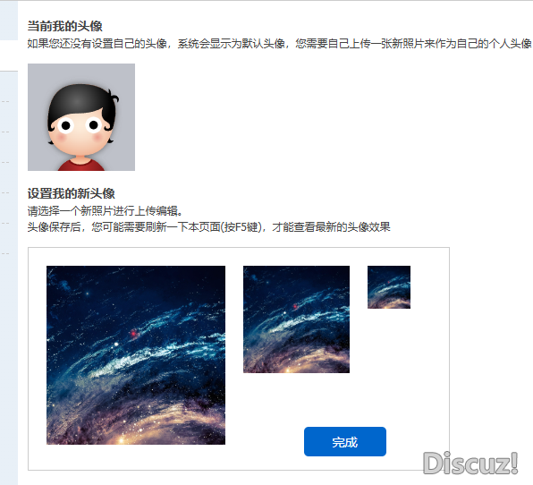Click the text about pressing F5 to refresh
The width and height of the screenshot is (533, 485).
(x=208, y=227)
